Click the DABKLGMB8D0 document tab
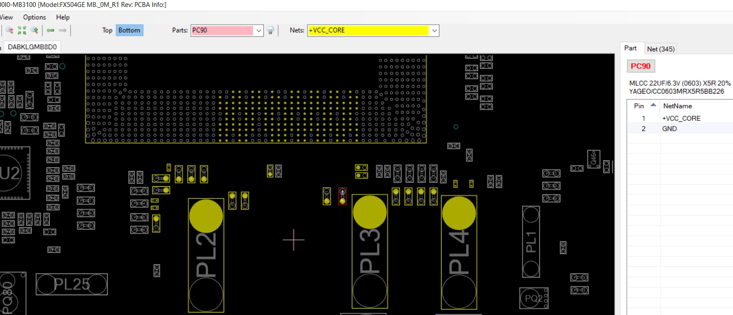733x315 pixels. [x=32, y=47]
